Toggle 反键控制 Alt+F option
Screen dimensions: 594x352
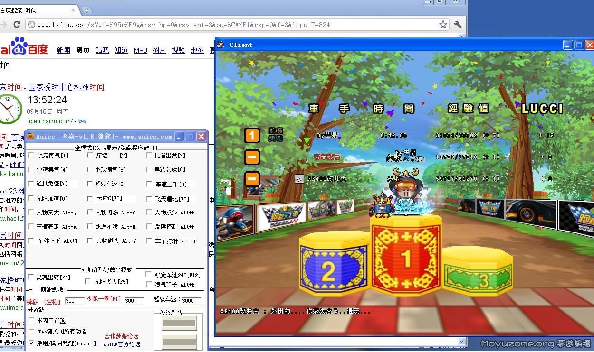click(x=149, y=227)
